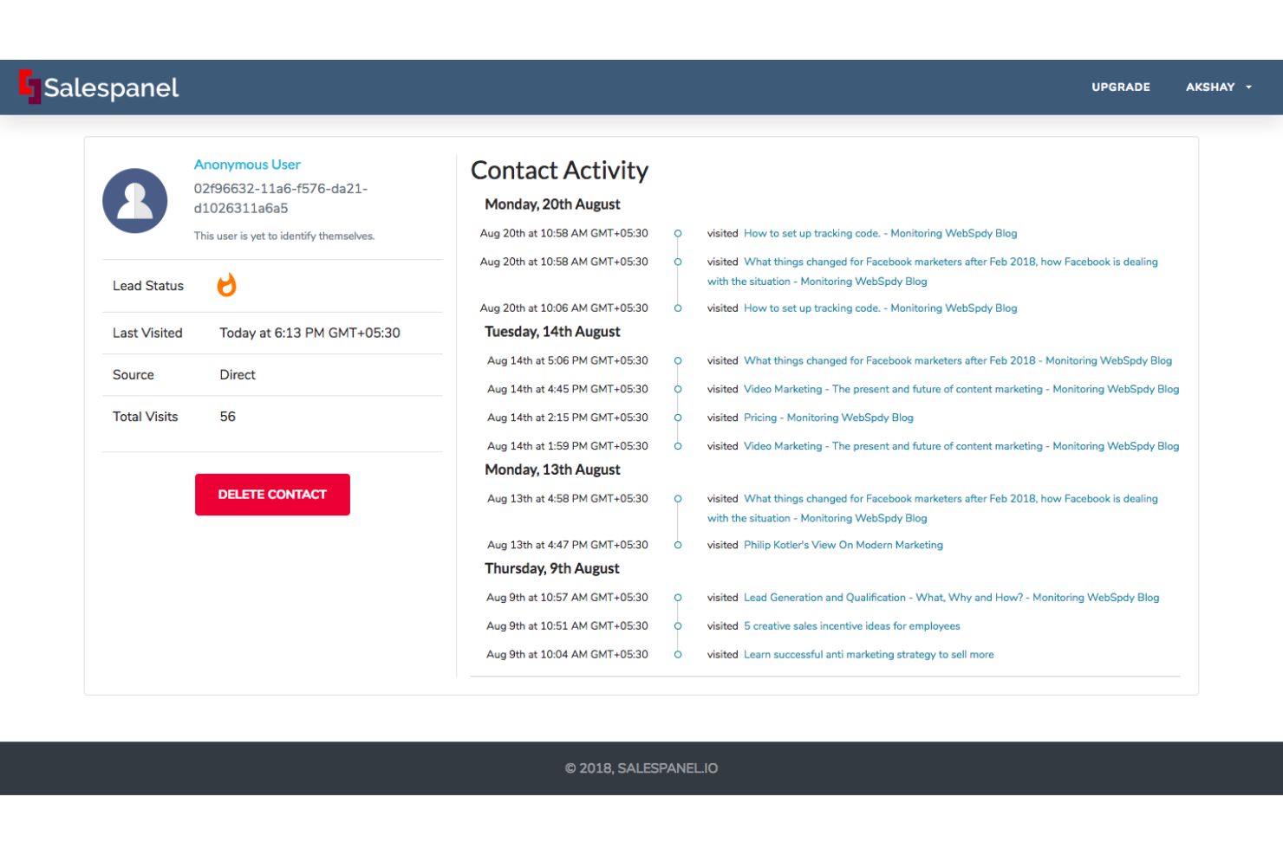Click the timeline marker for Aug 9th 10:51 AM

(678, 626)
